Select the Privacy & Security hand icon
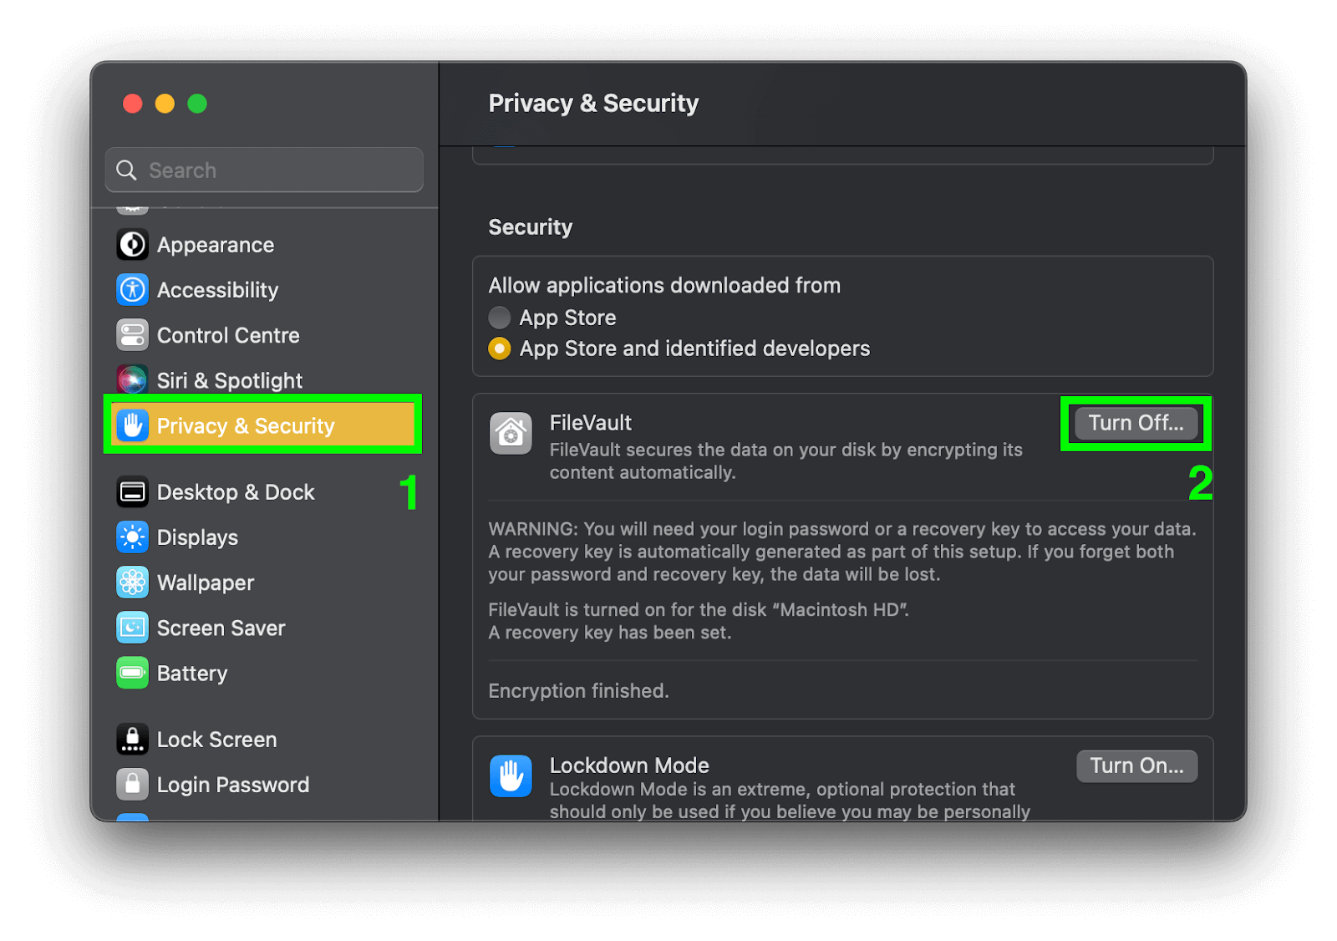Screen dimensions: 1337x941 click(x=132, y=425)
